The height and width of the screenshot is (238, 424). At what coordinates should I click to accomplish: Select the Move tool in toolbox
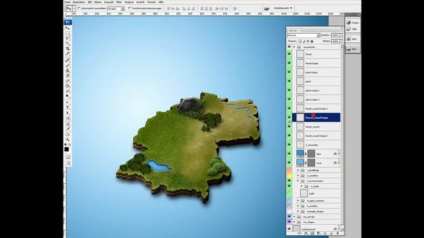(68, 28)
